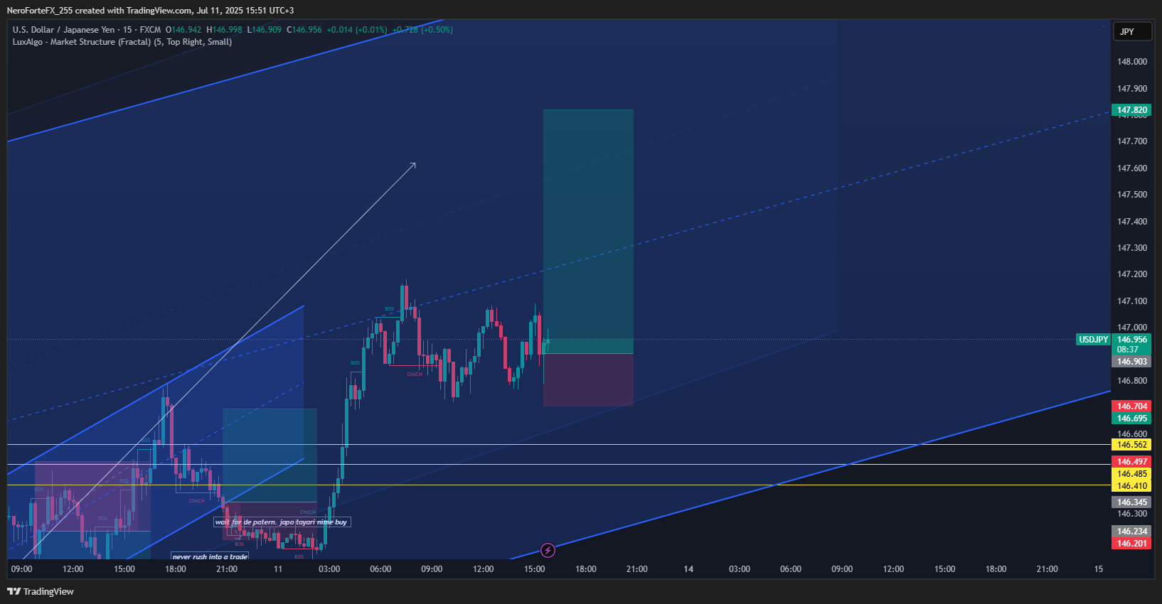Image resolution: width=1162 pixels, height=604 pixels.
Task: Click the high value H146.998 in legend
Action: 224,30
